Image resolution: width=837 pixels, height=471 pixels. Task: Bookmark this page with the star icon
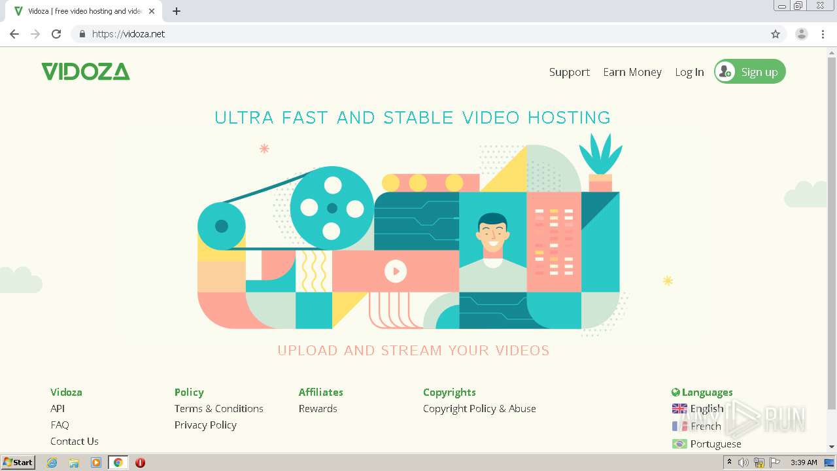pyautogui.click(x=776, y=34)
